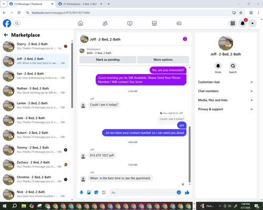Expand Media, files and links section
Image resolution: width=263 pixels, height=210 pixels.
pos(226,100)
